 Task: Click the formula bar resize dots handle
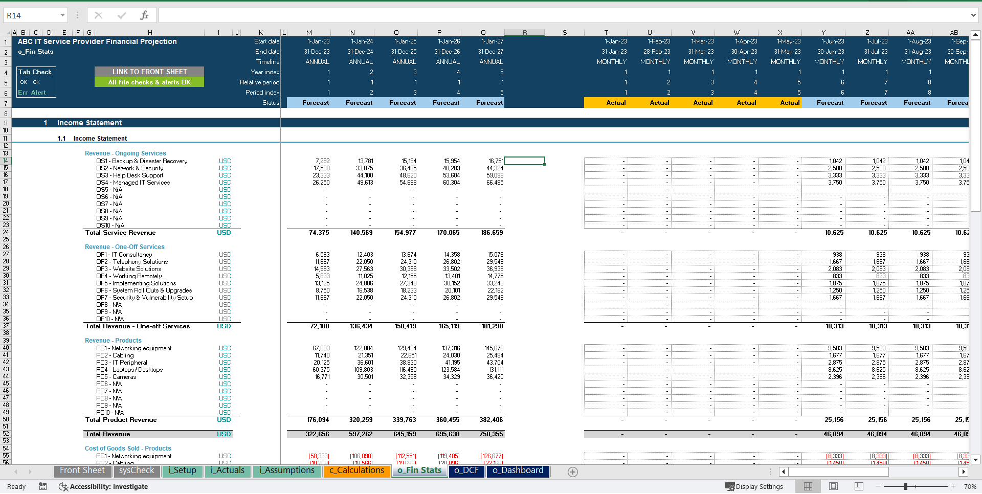(78, 15)
